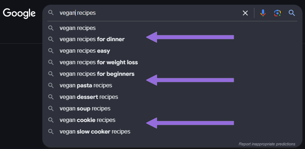305x149 pixels.
Task: Click magnifier icon beside 'vegan slow cooker recipes'
Action: [51, 132]
